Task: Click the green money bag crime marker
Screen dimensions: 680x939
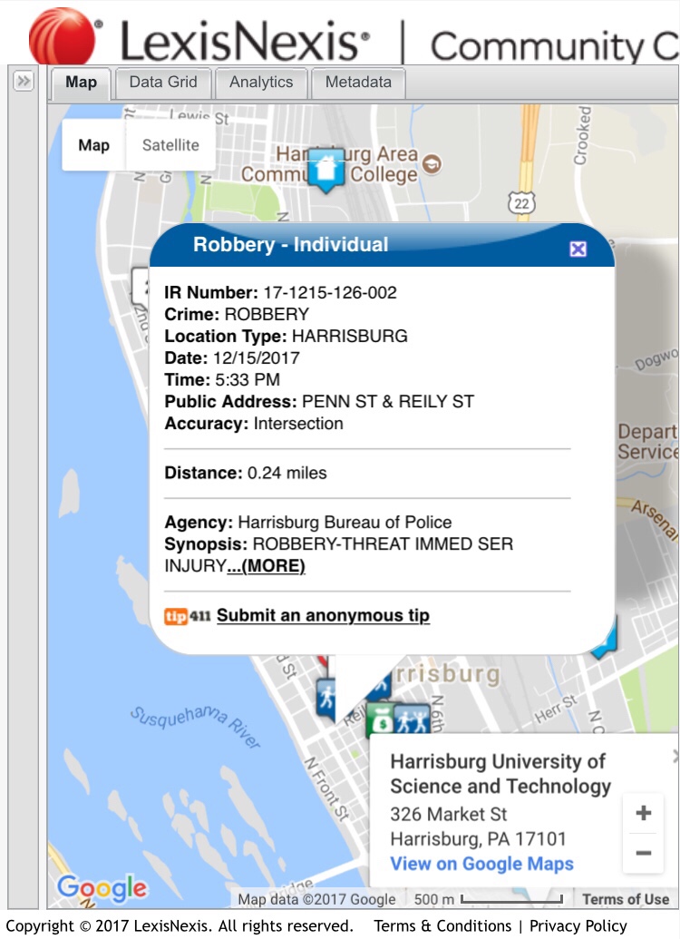Action: 381,718
